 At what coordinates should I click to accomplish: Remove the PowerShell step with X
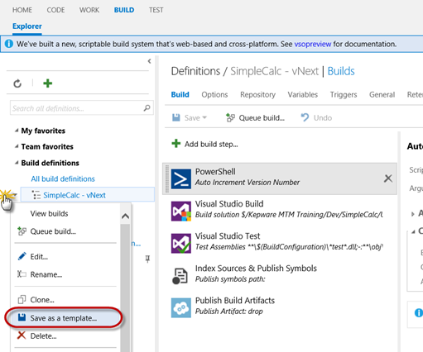(x=388, y=178)
